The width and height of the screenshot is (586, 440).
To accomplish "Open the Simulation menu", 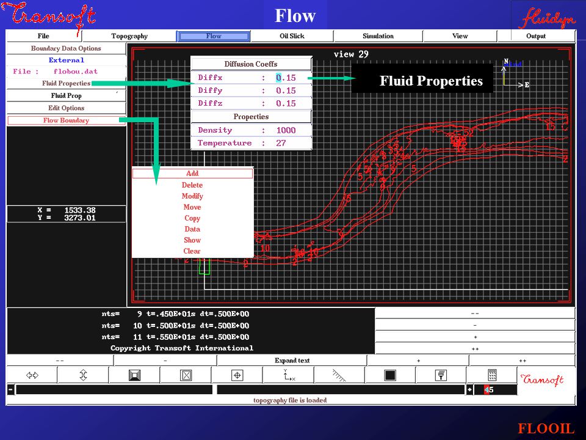I will point(378,36).
